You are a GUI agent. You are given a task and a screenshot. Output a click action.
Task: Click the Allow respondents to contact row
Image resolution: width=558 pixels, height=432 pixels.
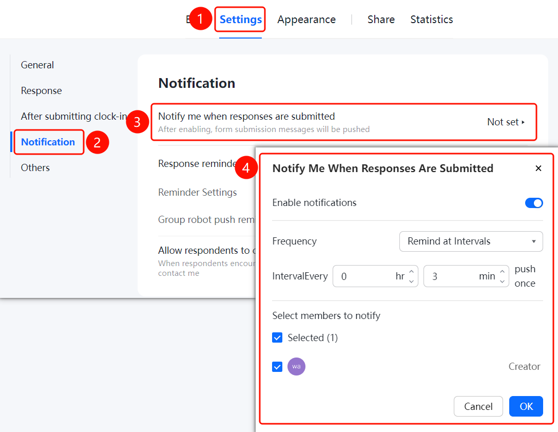pos(206,261)
